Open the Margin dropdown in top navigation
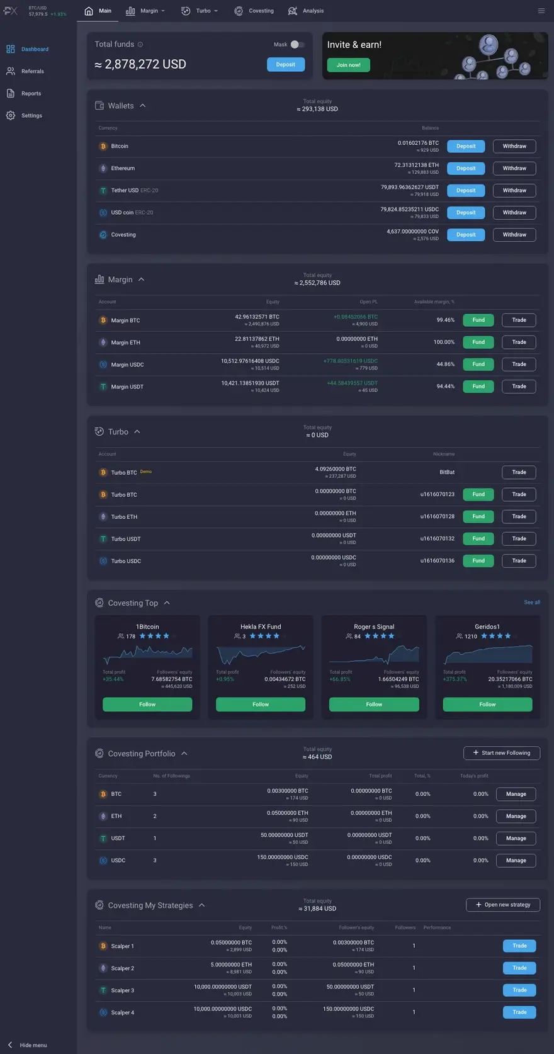 pyautogui.click(x=145, y=11)
